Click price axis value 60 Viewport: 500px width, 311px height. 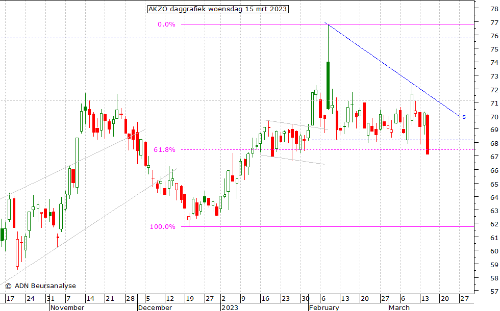click(494, 251)
